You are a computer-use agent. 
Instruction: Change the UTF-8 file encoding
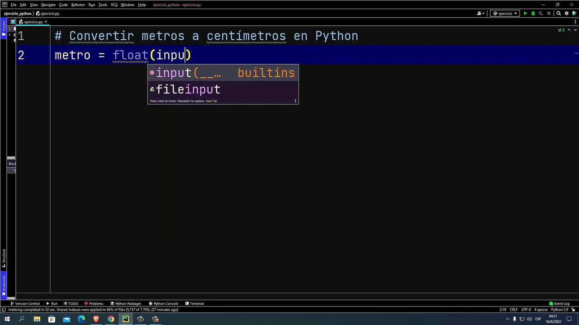(x=526, y=310)
